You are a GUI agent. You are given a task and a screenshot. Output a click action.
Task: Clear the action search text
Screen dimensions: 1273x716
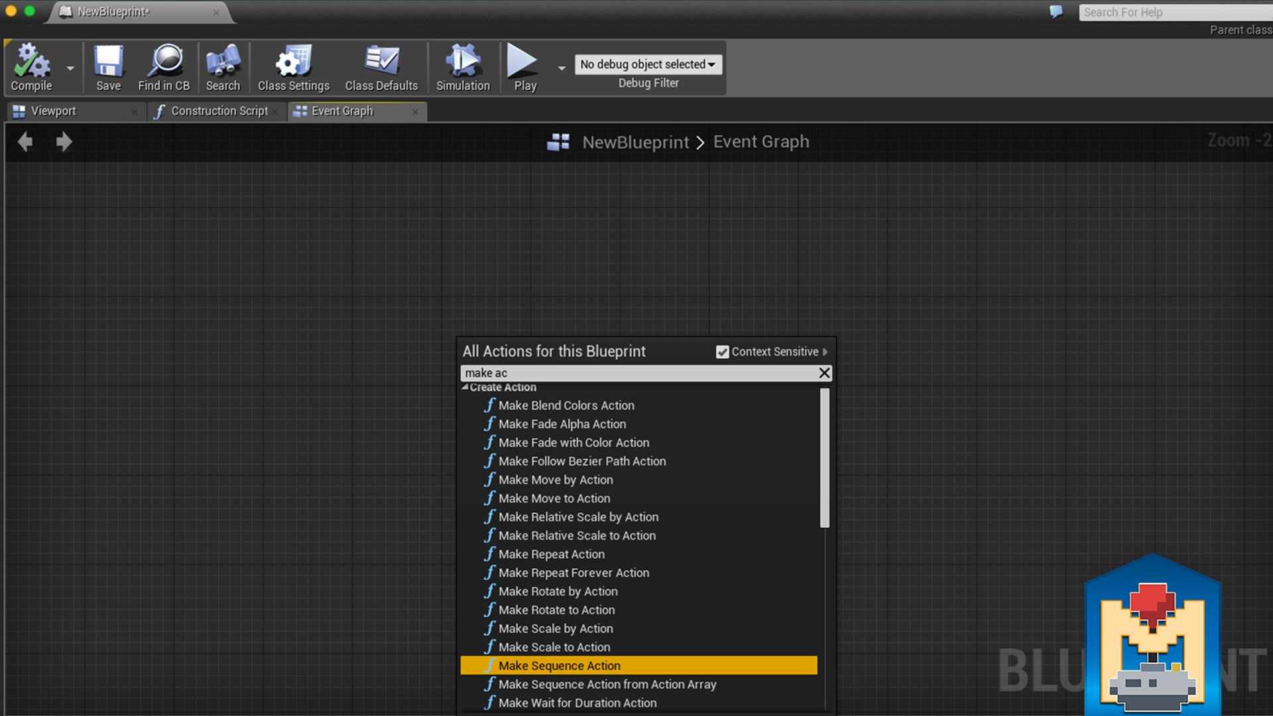point(823,373)
